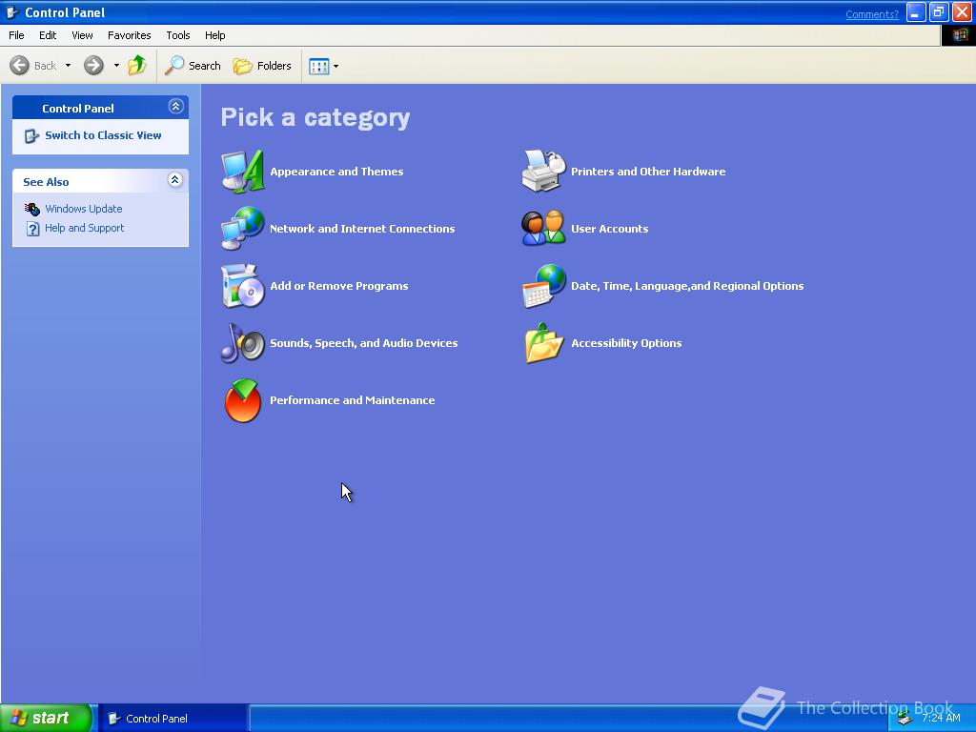Viewport: 976px width, 732px height.
Task: Click the Start button
Action: tap(46, 718)
